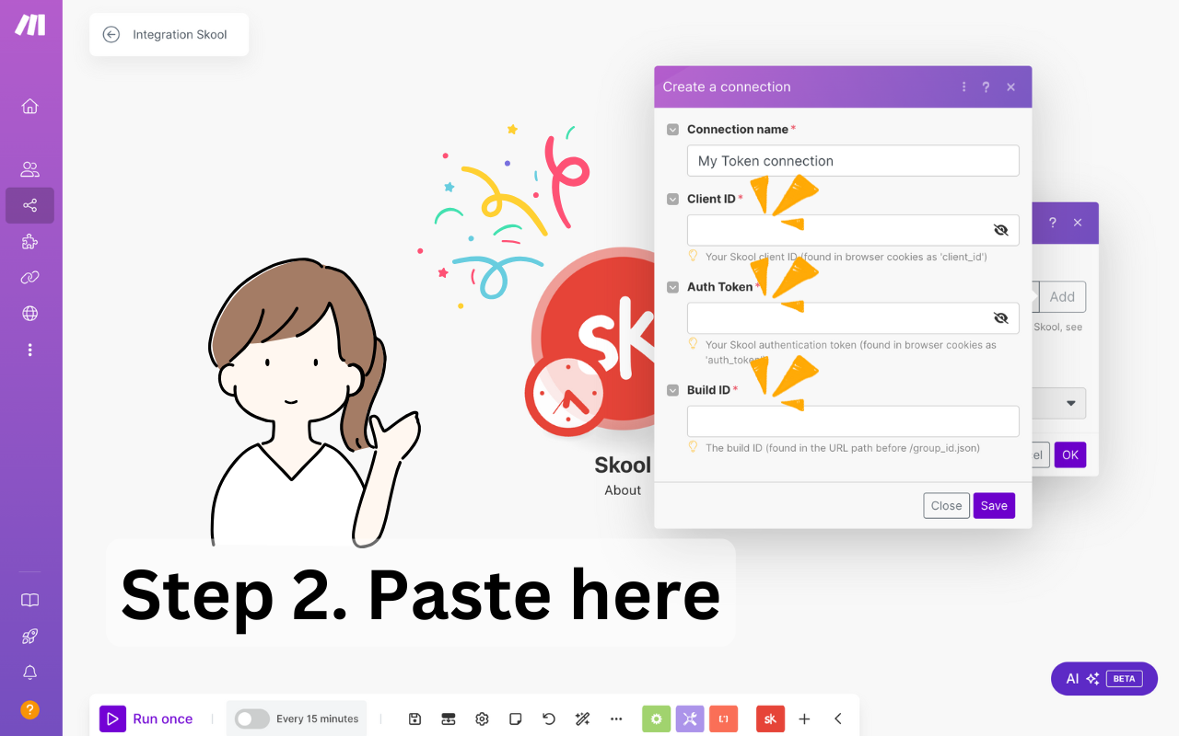
Task: Undo using the curved arrow icon
Action: point(549,719)
